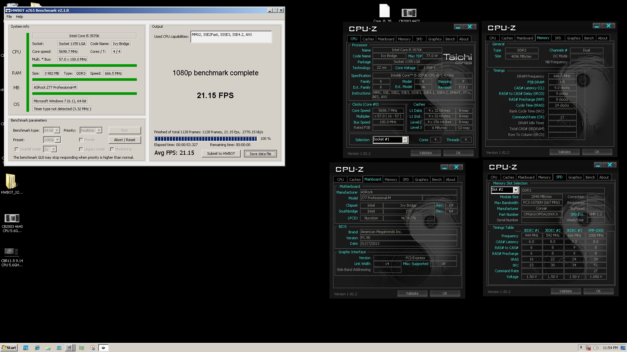Switch to the HWBOT x265 taskbar button
This screenshot has width=627, height=352.
point(104,348)
